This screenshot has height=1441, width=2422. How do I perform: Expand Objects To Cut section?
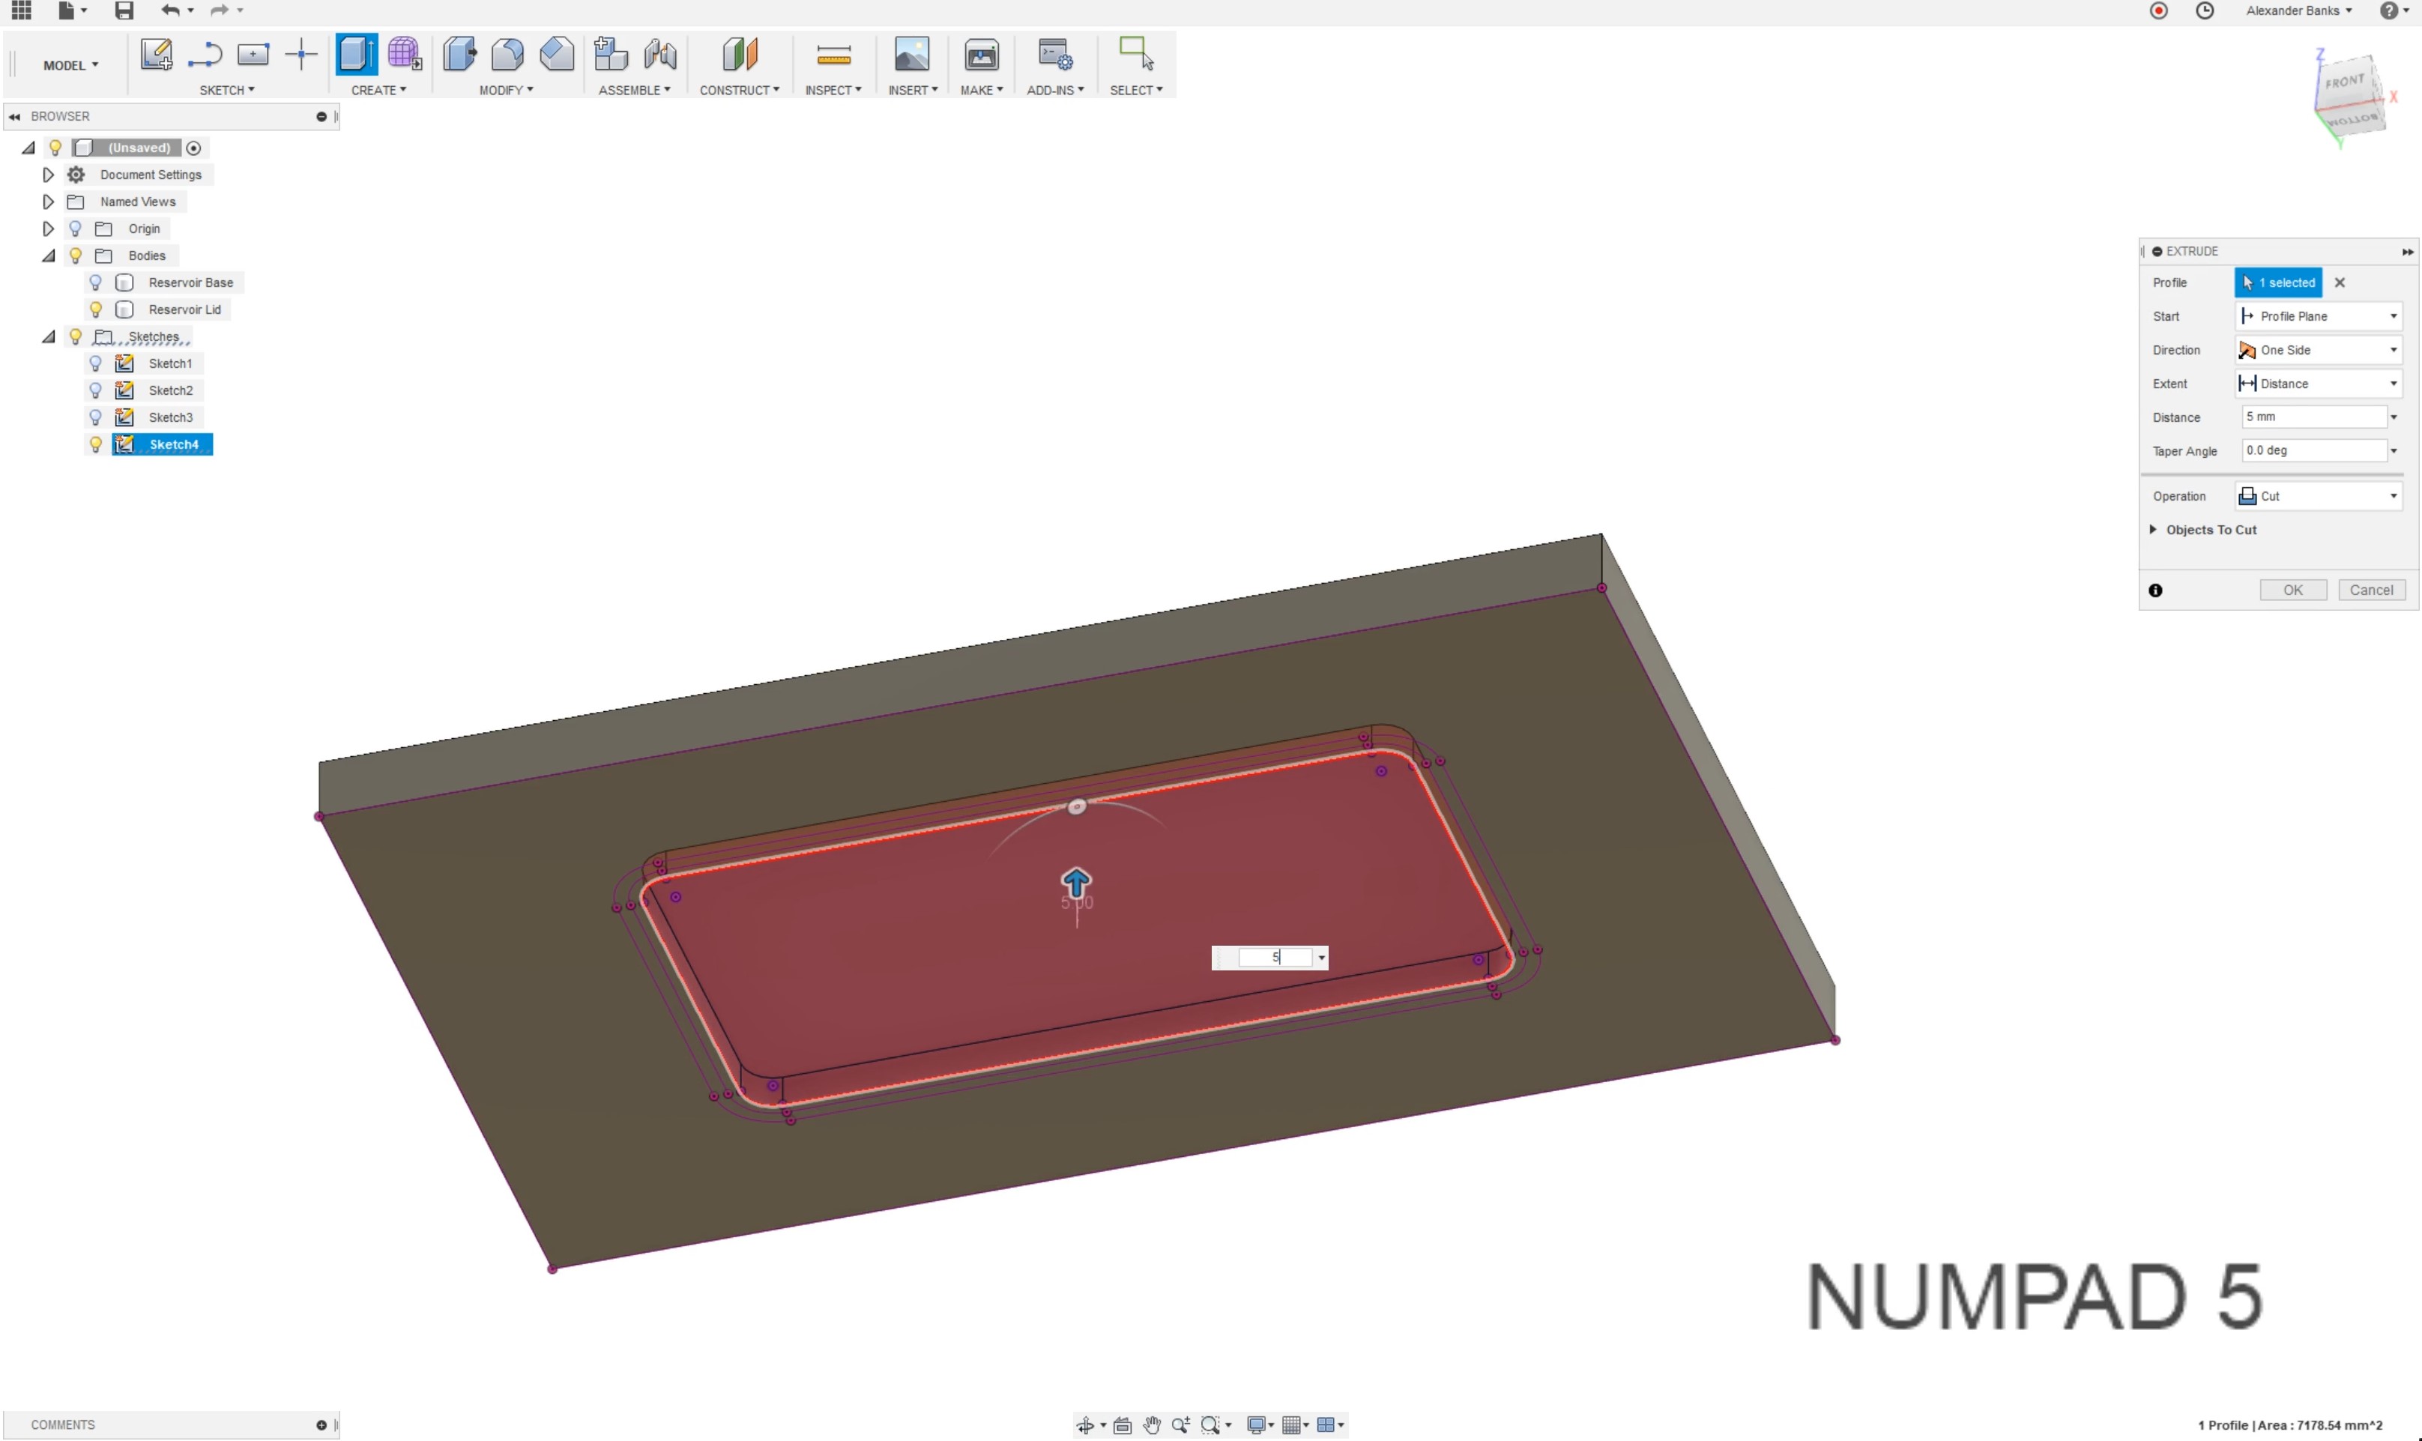[2153, 531]
